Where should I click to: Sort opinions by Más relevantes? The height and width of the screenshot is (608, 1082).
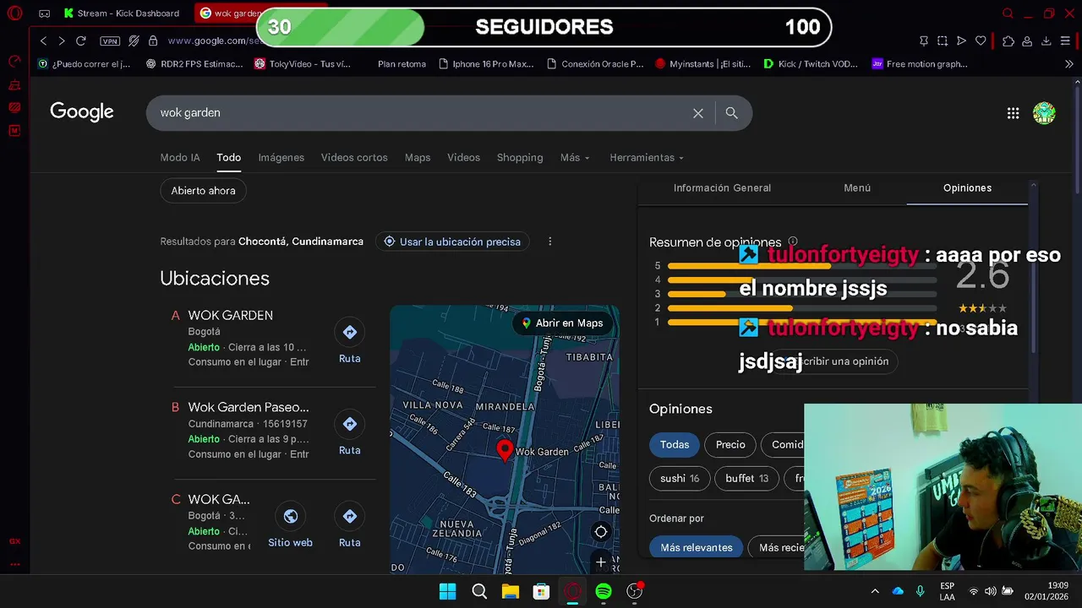click(697, 548)
